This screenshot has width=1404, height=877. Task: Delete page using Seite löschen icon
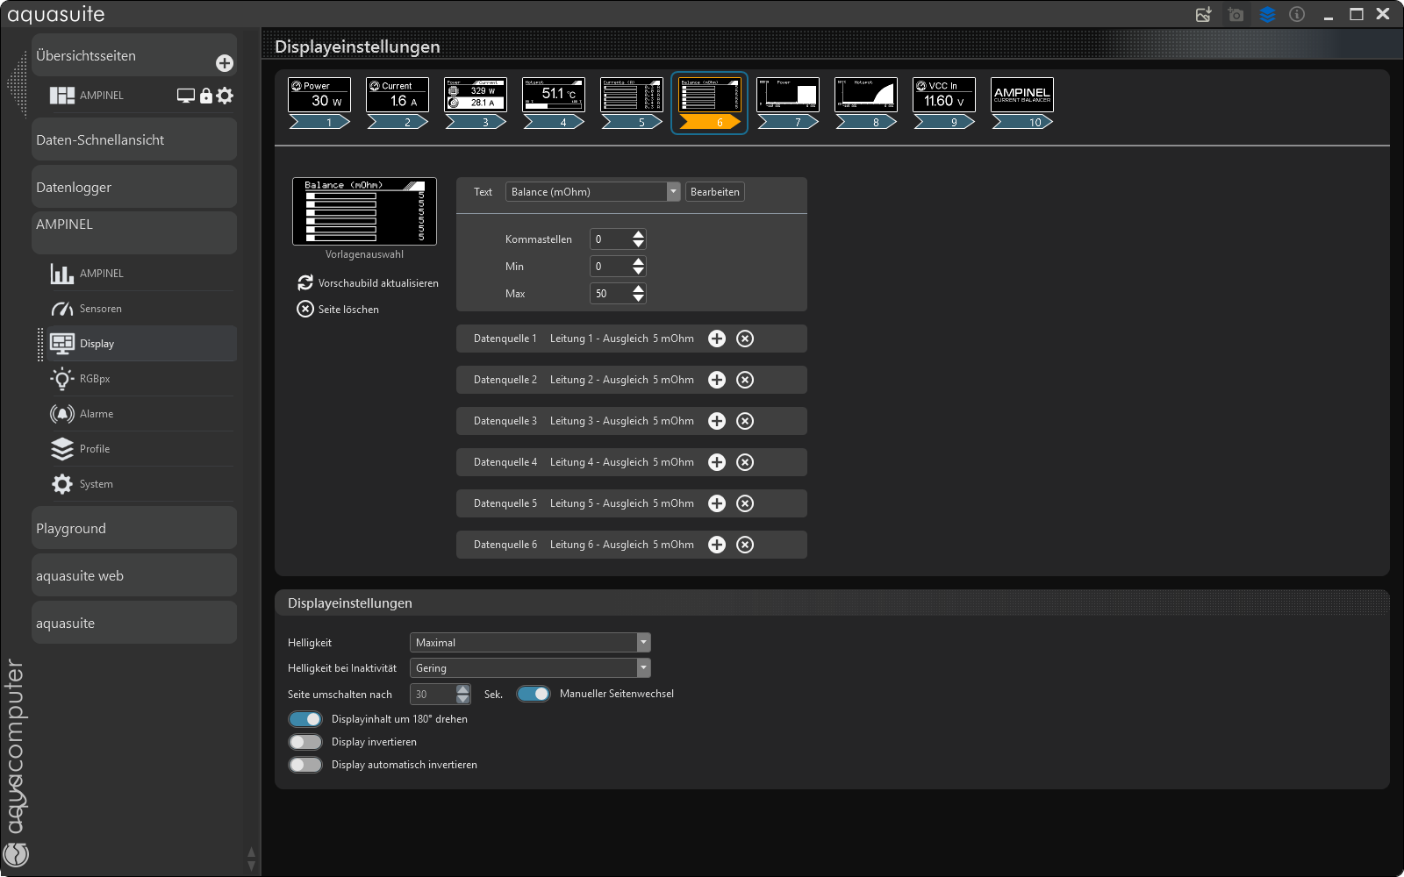point(305,309)
